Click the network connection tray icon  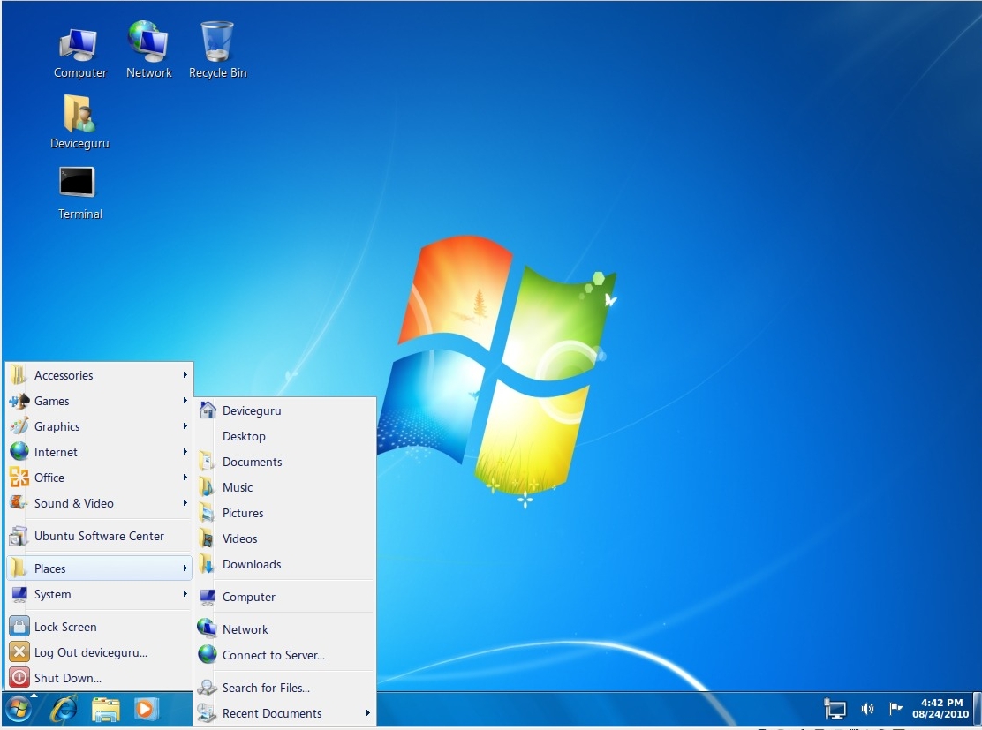tap(835, 709)
